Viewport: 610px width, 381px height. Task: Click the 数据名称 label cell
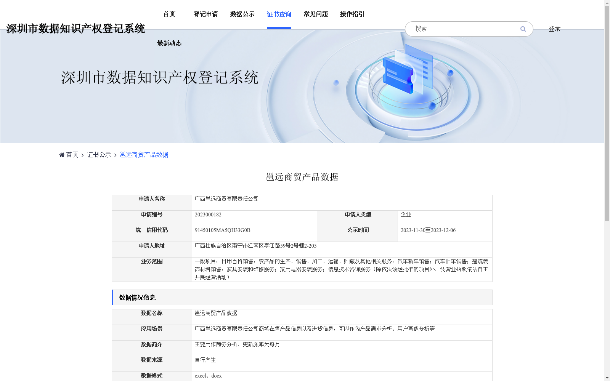click(x=152, y=317)
